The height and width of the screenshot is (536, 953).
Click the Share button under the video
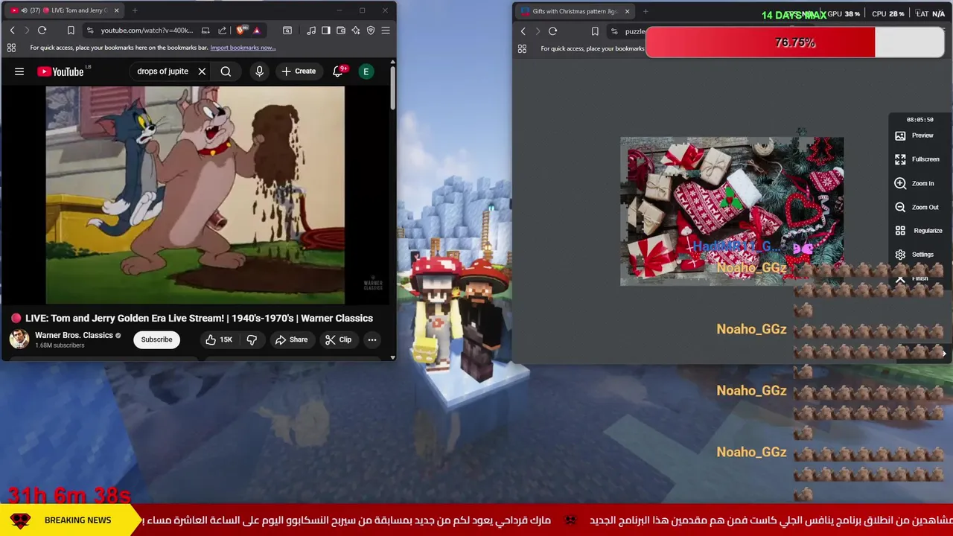(291, 339)
